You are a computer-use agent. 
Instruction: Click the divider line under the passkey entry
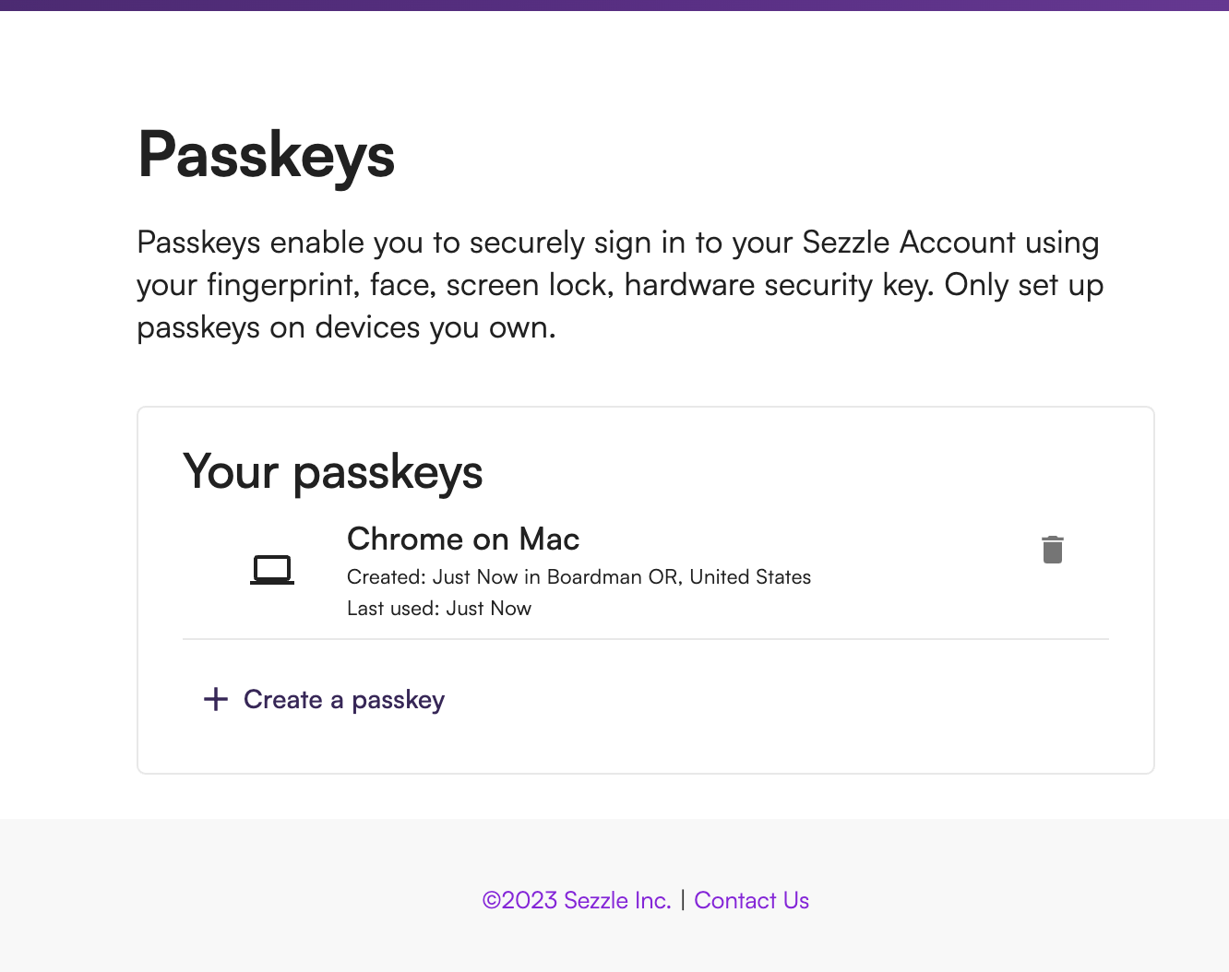point(646,639)
